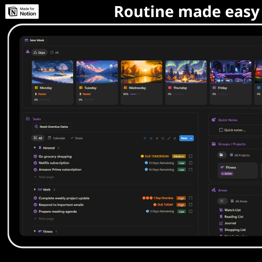Select the Calendar tab in Tasks
Viewport: 262px width, 262px height.
point(57,138)
